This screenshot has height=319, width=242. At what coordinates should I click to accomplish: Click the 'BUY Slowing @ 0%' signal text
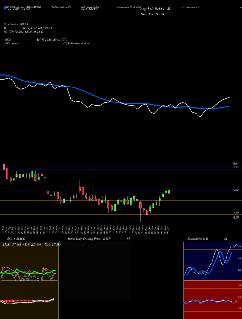click(x=76, y=43)
